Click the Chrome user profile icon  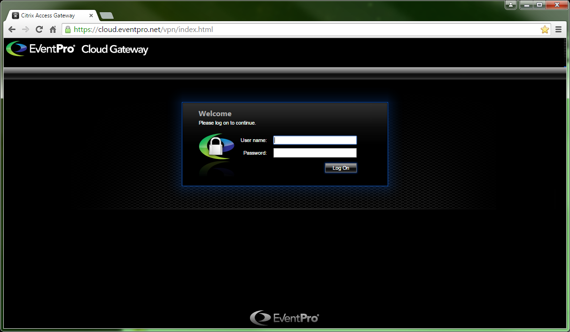pyautogui.click(x=511, y=5)
